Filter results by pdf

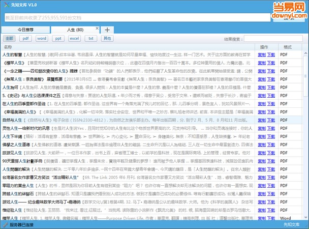(x=25, y=39)
